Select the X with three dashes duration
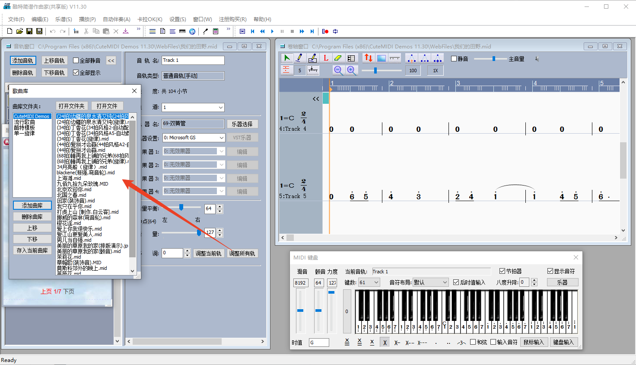Screen dimensions: 636x365 [422, 343]
